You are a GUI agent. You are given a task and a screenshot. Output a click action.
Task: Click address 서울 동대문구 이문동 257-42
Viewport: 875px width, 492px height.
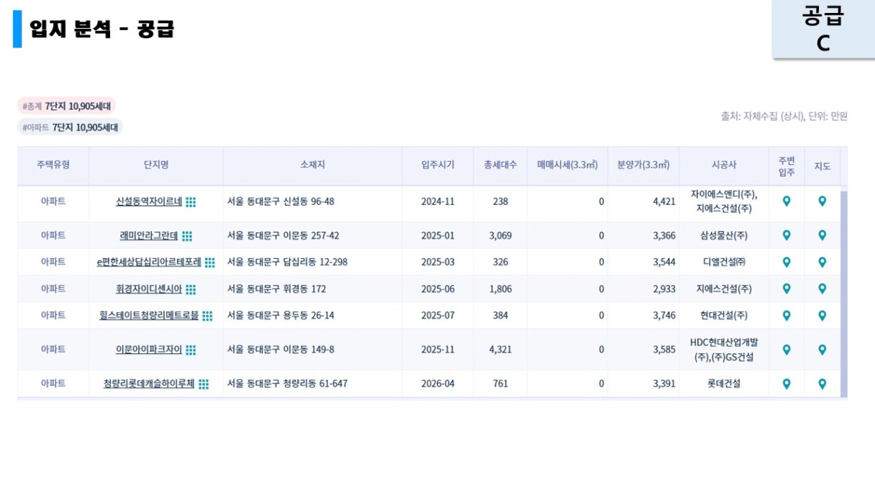coord(284,235)
